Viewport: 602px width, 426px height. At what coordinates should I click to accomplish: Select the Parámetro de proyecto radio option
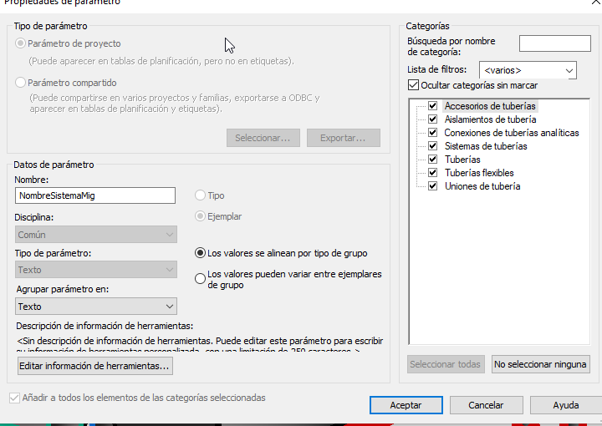pos(20,43)
